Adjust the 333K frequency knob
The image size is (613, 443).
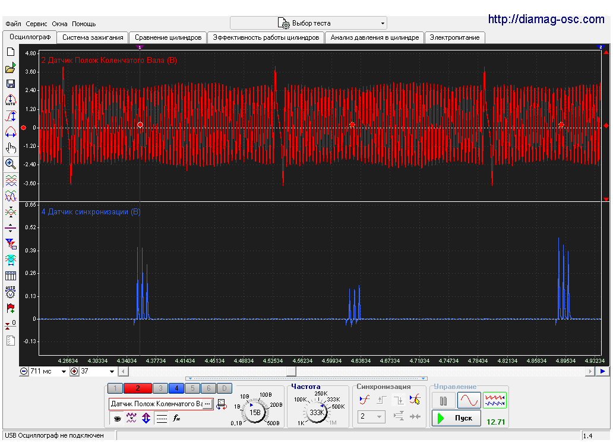pyautogui.click(x=316, y=412)
